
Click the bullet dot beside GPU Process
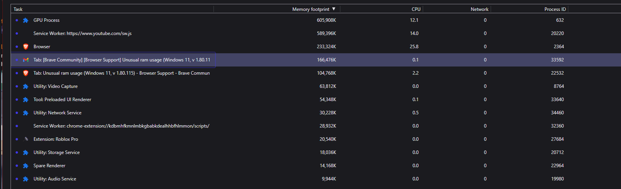[17, 20]
